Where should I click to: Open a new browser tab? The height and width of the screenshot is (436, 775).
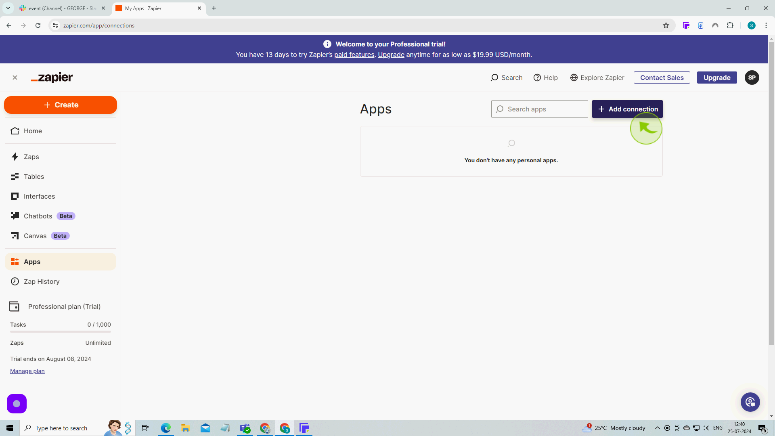point(214,8)
